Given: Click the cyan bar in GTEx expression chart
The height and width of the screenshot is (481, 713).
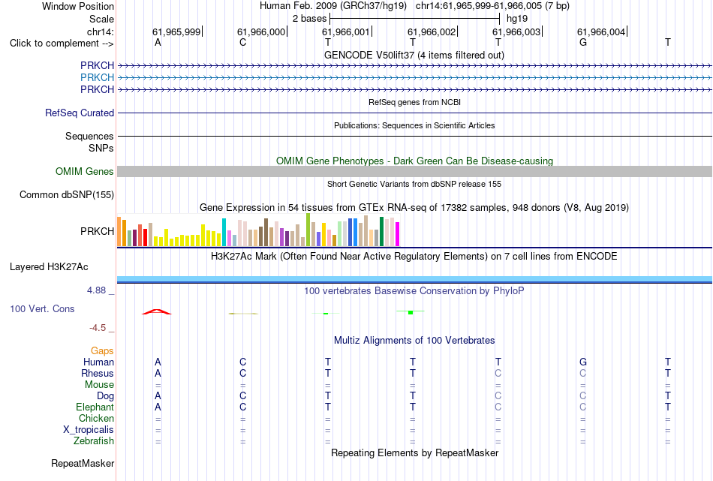Looking at the screenshot, I should [224, 233].
